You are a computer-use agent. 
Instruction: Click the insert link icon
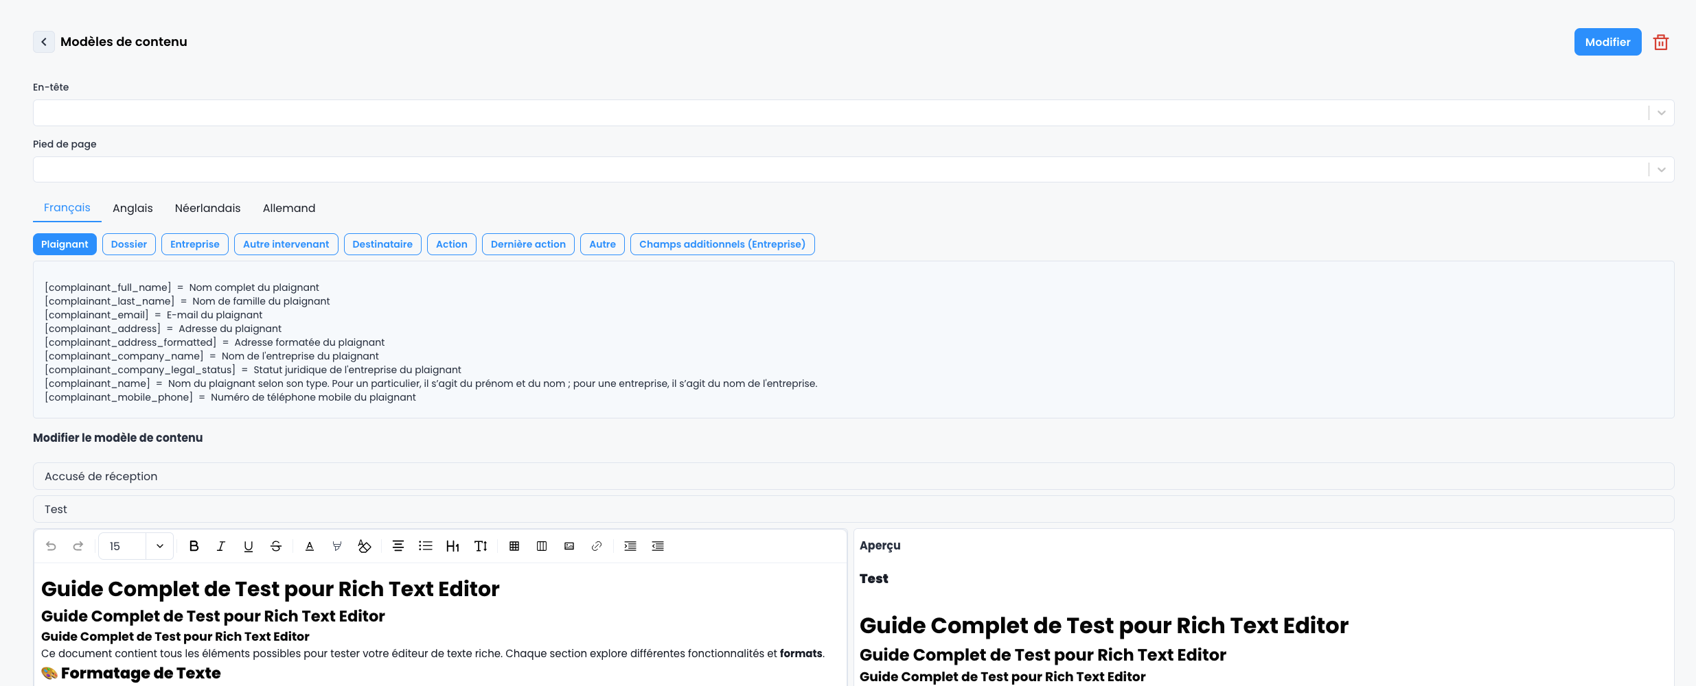pos(596,546)
